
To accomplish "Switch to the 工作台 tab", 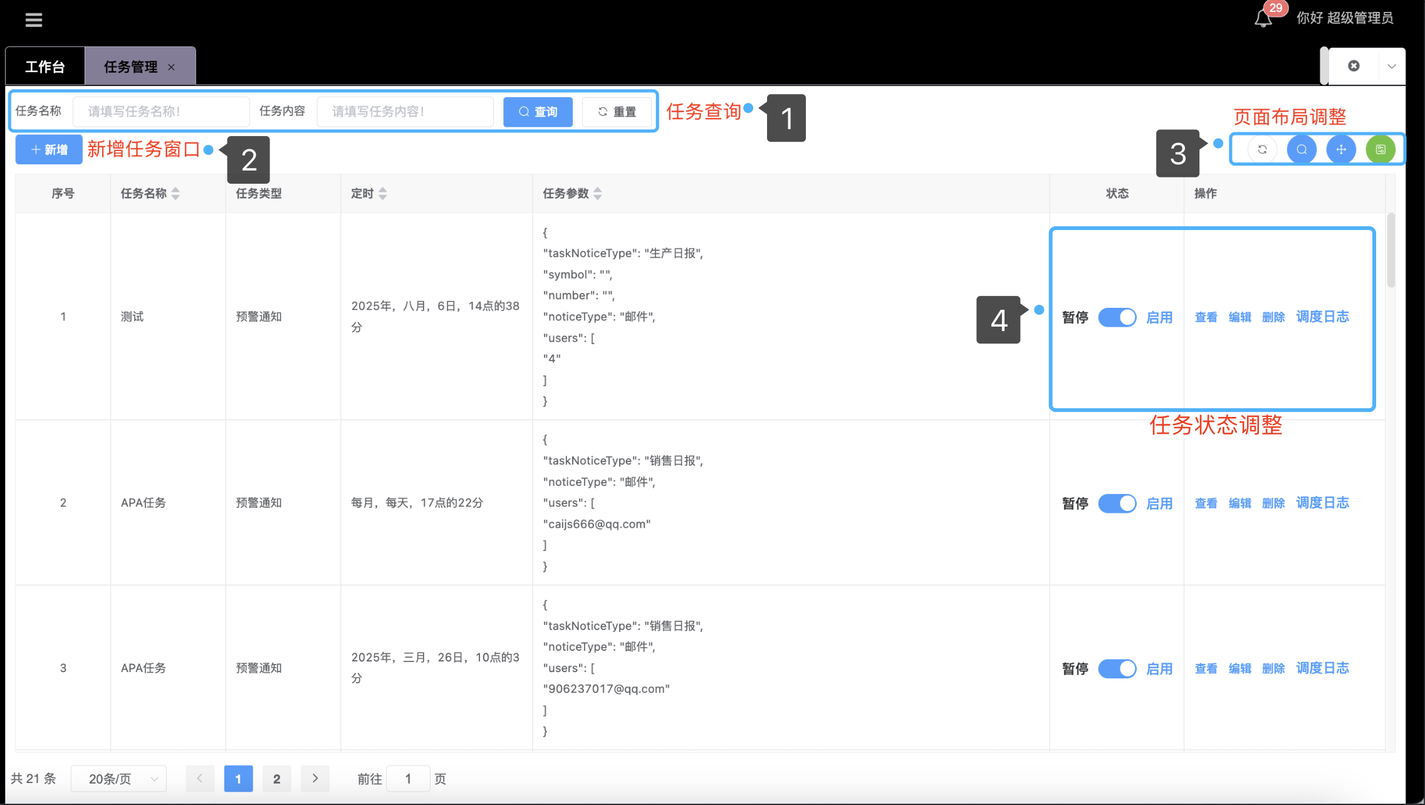I will point(45,66).
